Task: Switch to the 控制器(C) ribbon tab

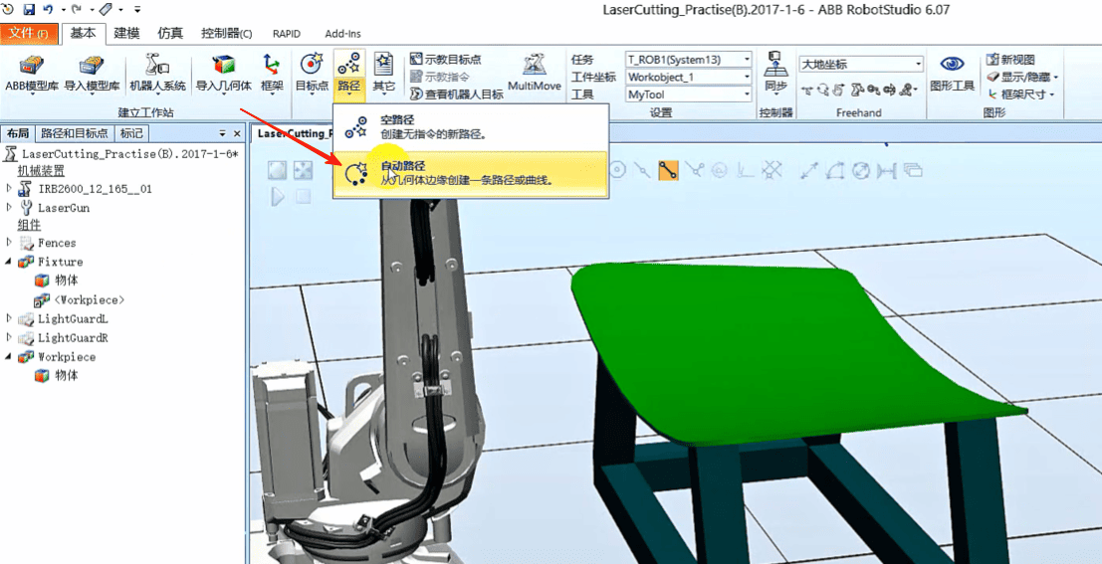Action: (x=226, y=33)
